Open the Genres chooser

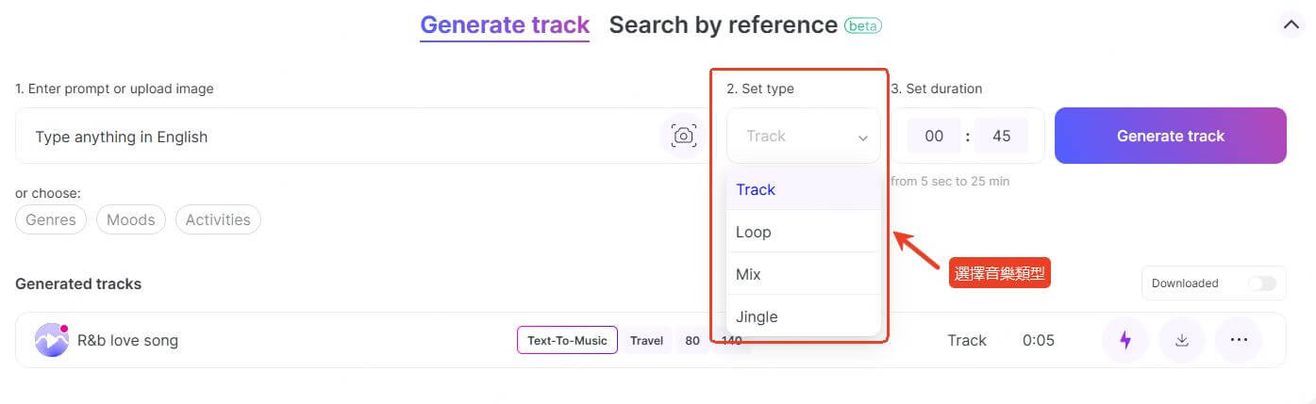tap(51, 219)
